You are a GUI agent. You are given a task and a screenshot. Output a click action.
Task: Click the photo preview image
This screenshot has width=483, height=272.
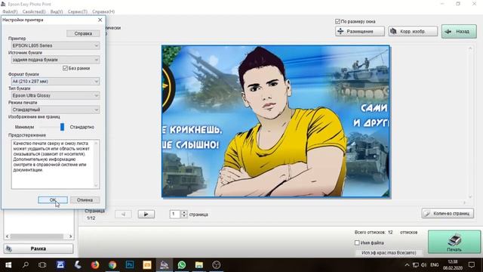pyautogui.click(x=275, y=121)
